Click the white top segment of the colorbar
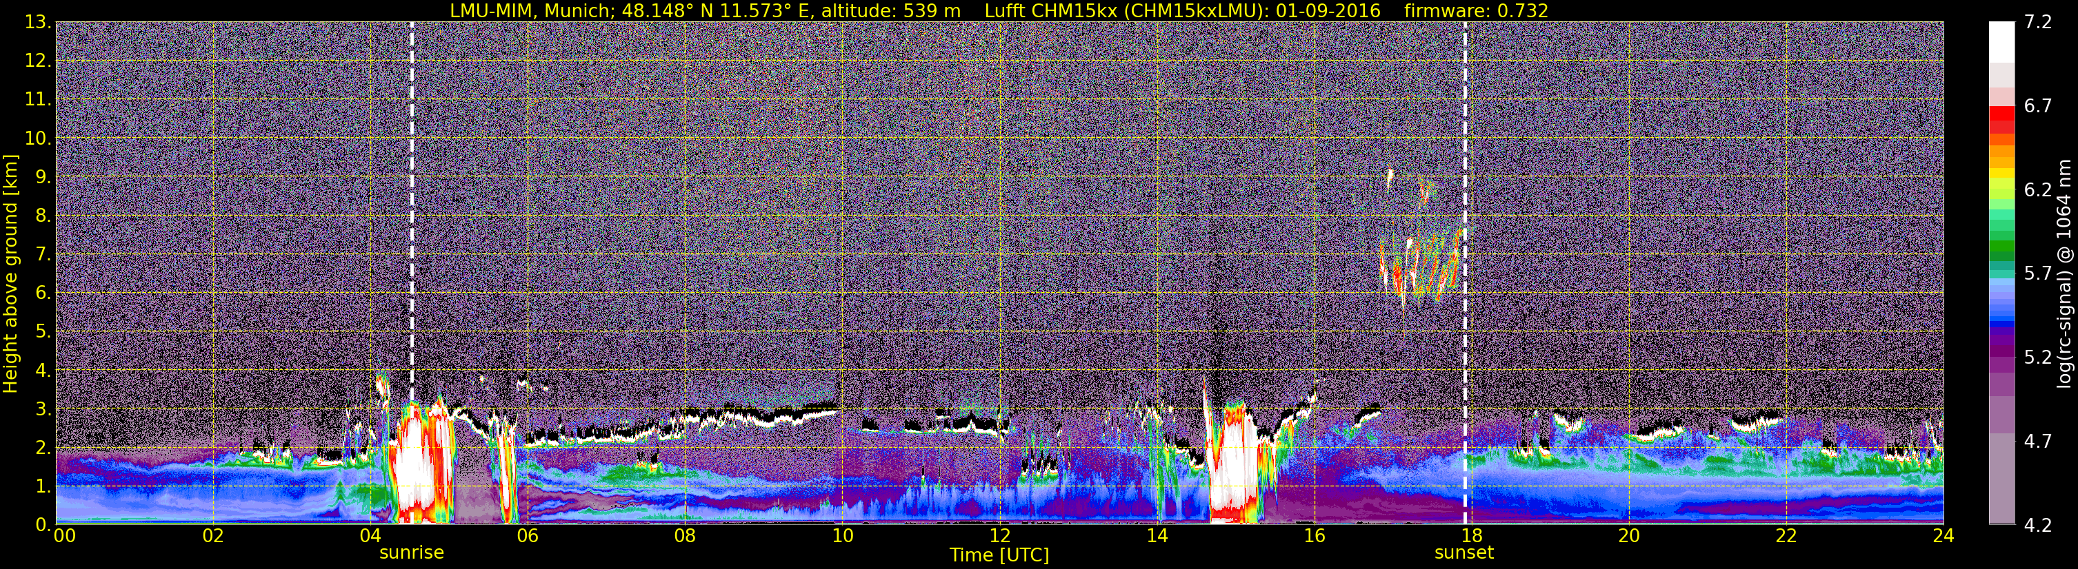This screenshot has width=2078, height=569. 2001,42
